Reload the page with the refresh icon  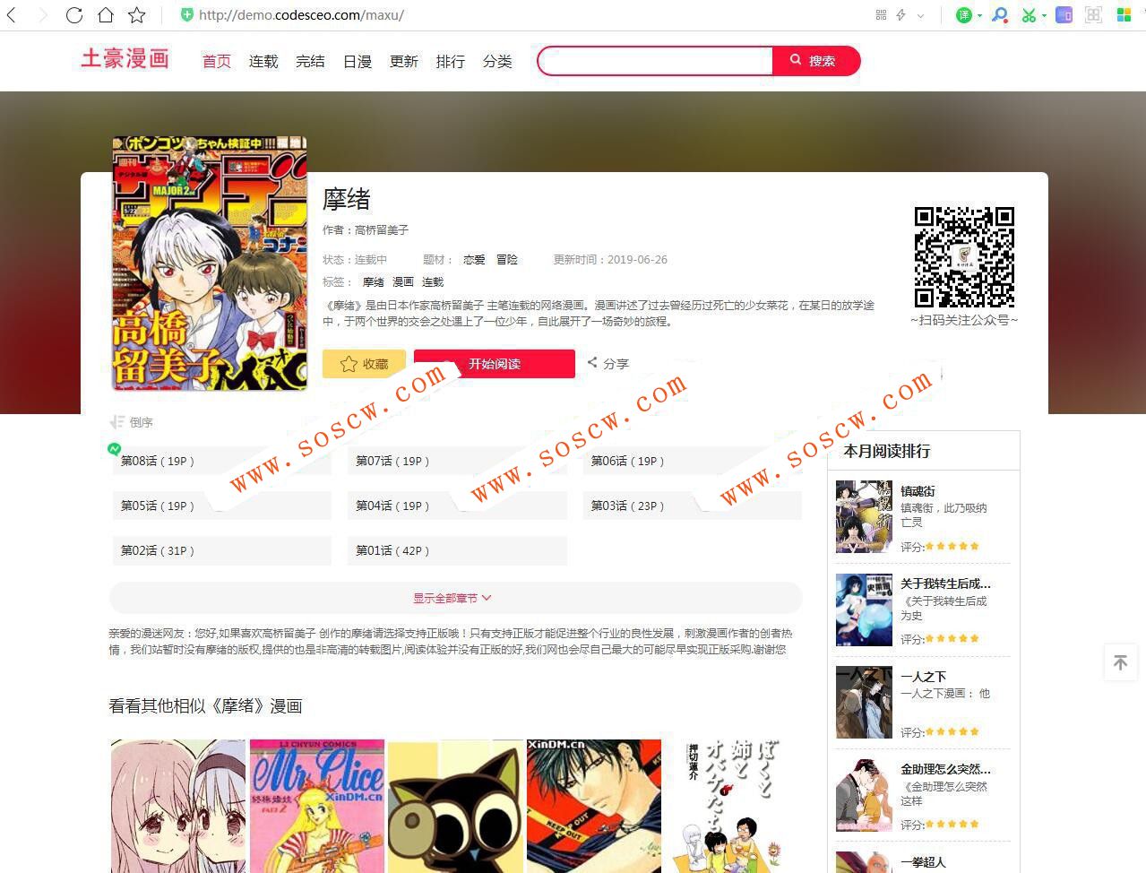(74, 15)
